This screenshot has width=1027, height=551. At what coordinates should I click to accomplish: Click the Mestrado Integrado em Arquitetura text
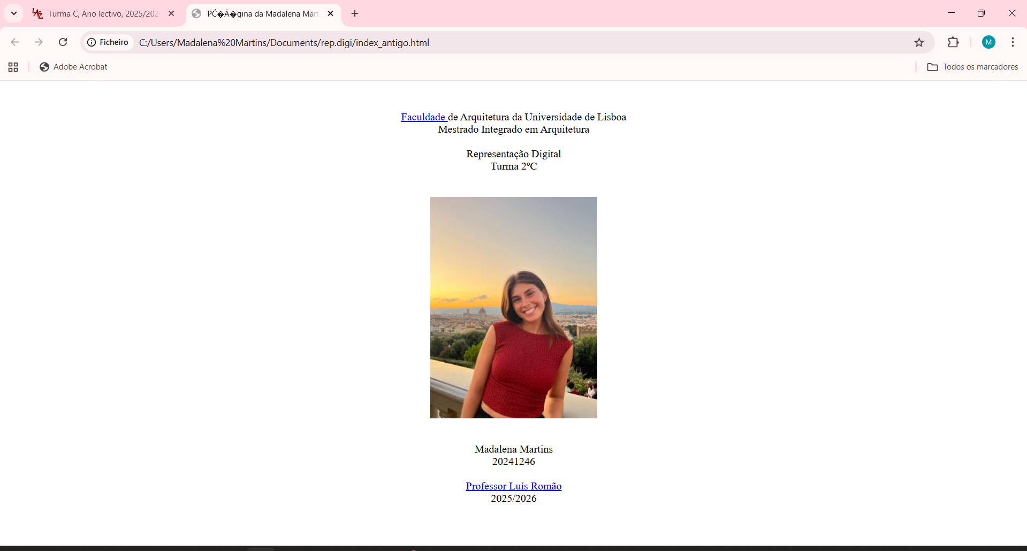coord(514,129)
